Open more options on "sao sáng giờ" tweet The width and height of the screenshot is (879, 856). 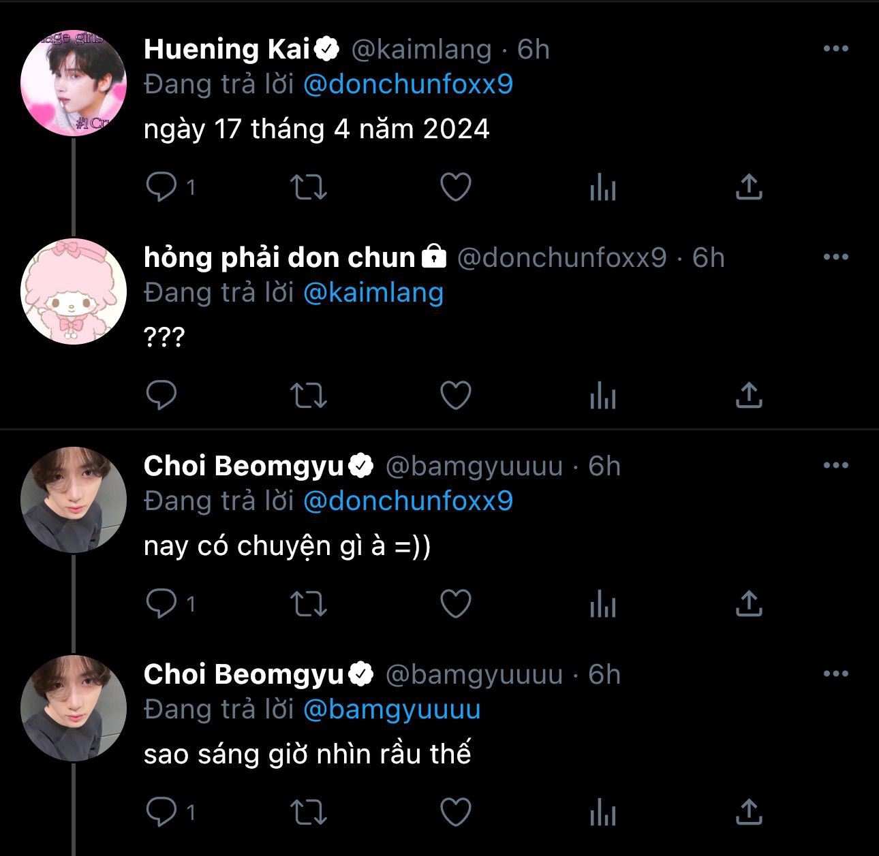[x=835, y=674]
